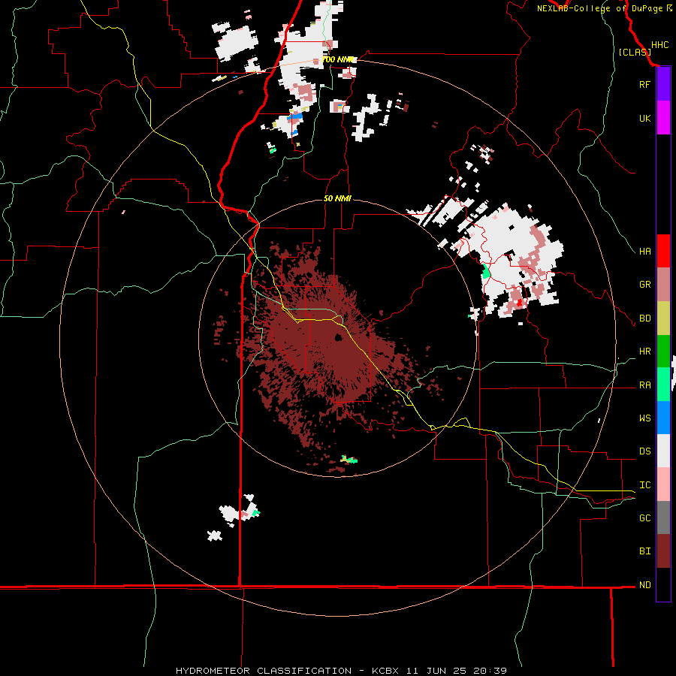Image resolution: width=676 pixels, height=676 pixels.
Task: Click the 'HYDROMETEOR CLASSIFICATION' title text
Action: pos(264,671)
